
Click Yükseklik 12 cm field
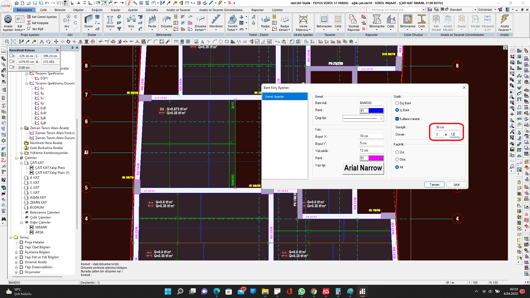(x=371, y=150)
